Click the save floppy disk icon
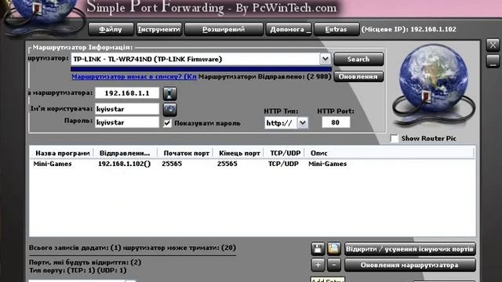 [x=318, y=249]
